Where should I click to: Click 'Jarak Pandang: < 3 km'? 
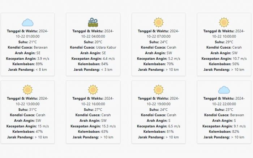93,70
